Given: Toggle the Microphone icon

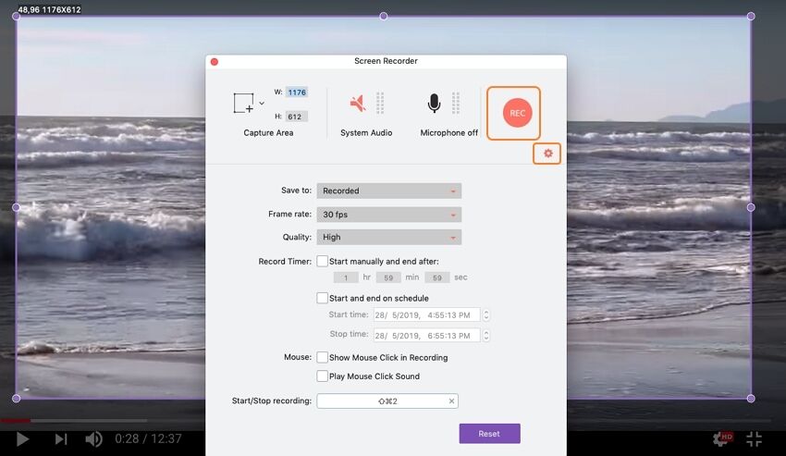Looking at the screenshot, I should 434,103.
